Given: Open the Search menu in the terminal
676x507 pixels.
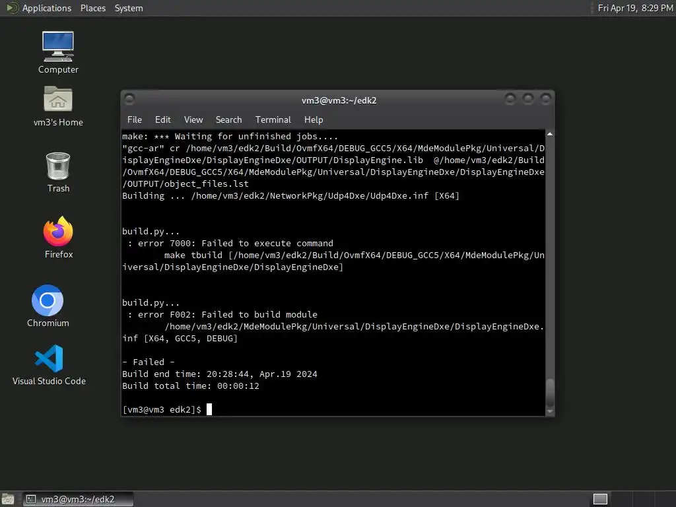Looking at the screenshot, I should click(x=228, y=120).
